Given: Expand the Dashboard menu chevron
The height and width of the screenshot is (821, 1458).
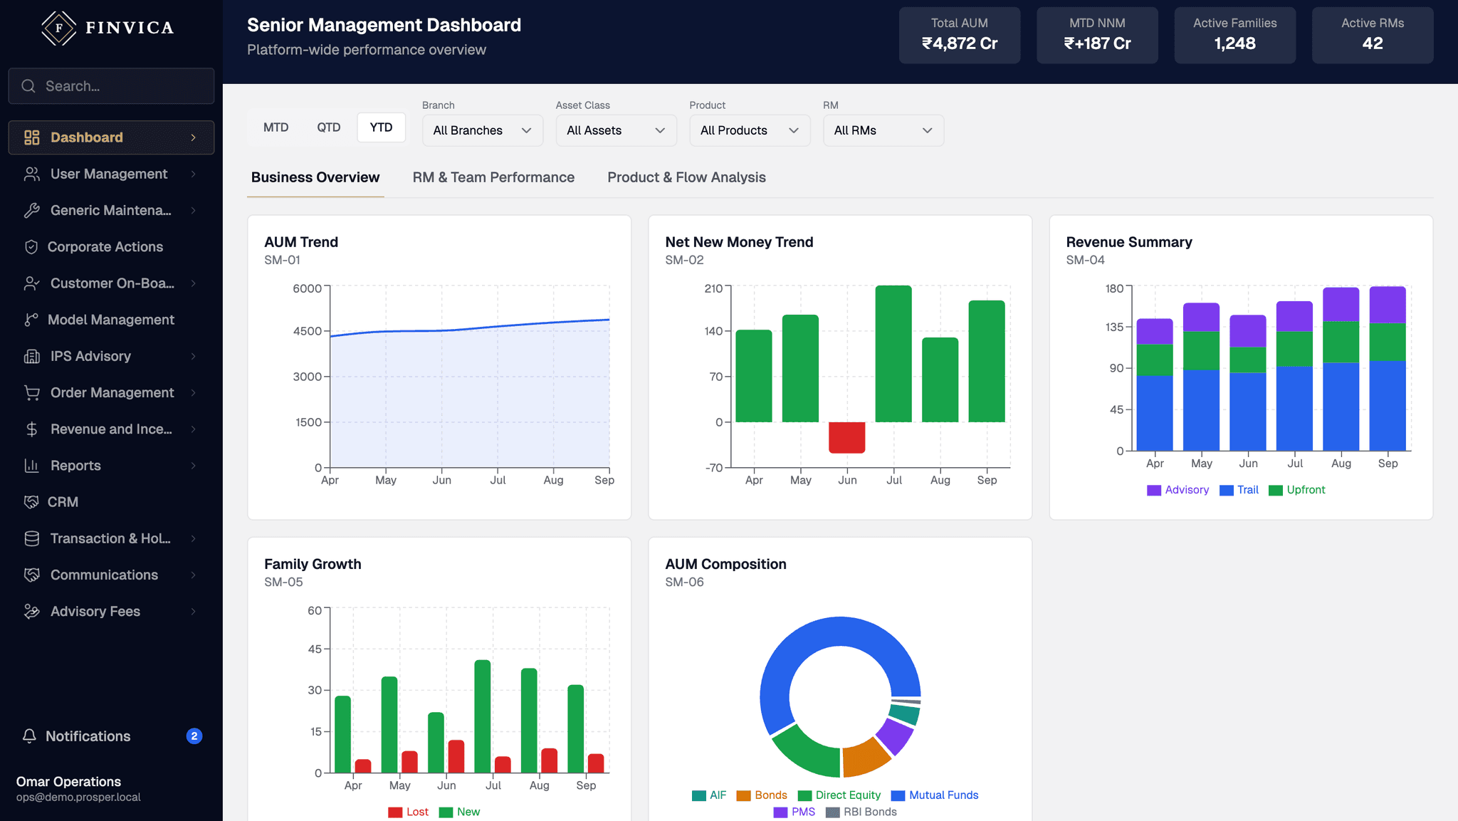Looking at the screenshot, I should pyautogui.click(x=193, y=137).
